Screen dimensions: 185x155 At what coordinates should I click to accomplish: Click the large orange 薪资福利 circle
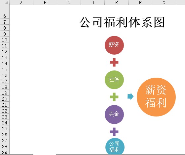[x=156, y=97]
